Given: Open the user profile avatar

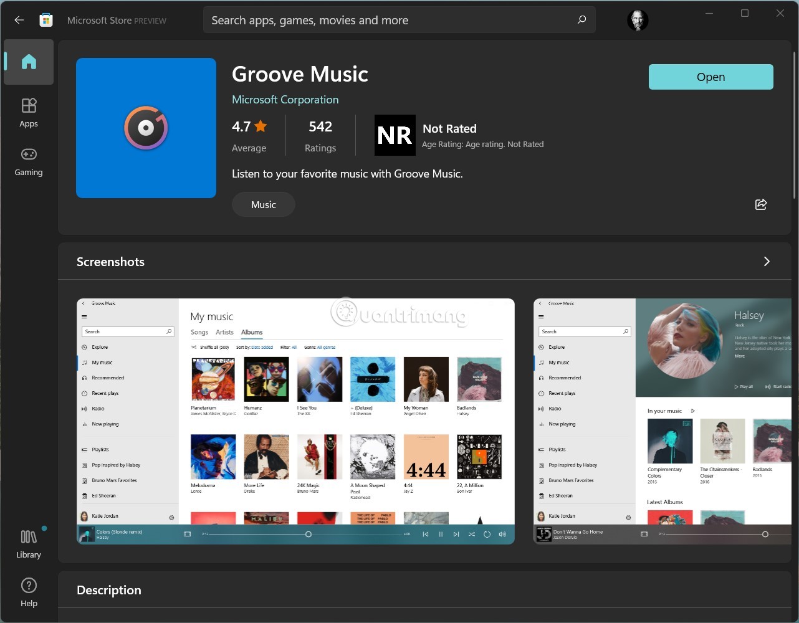Looking at the screenshot, I should 638,20.
